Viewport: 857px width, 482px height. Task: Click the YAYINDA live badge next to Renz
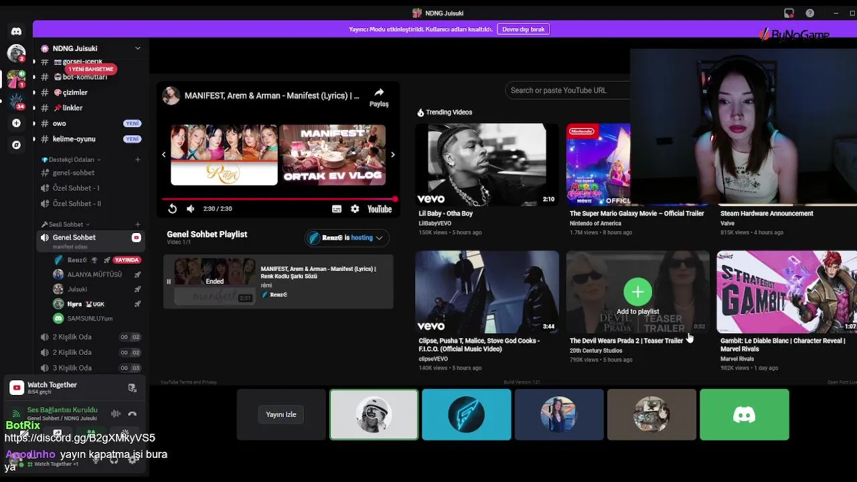click(x=127, y=260)
